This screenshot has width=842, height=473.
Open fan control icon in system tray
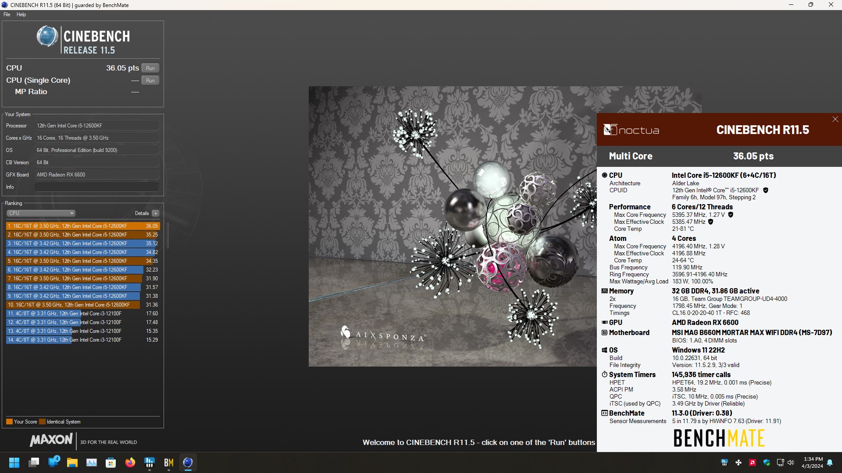pyautogui.click(x=739, y=462)
